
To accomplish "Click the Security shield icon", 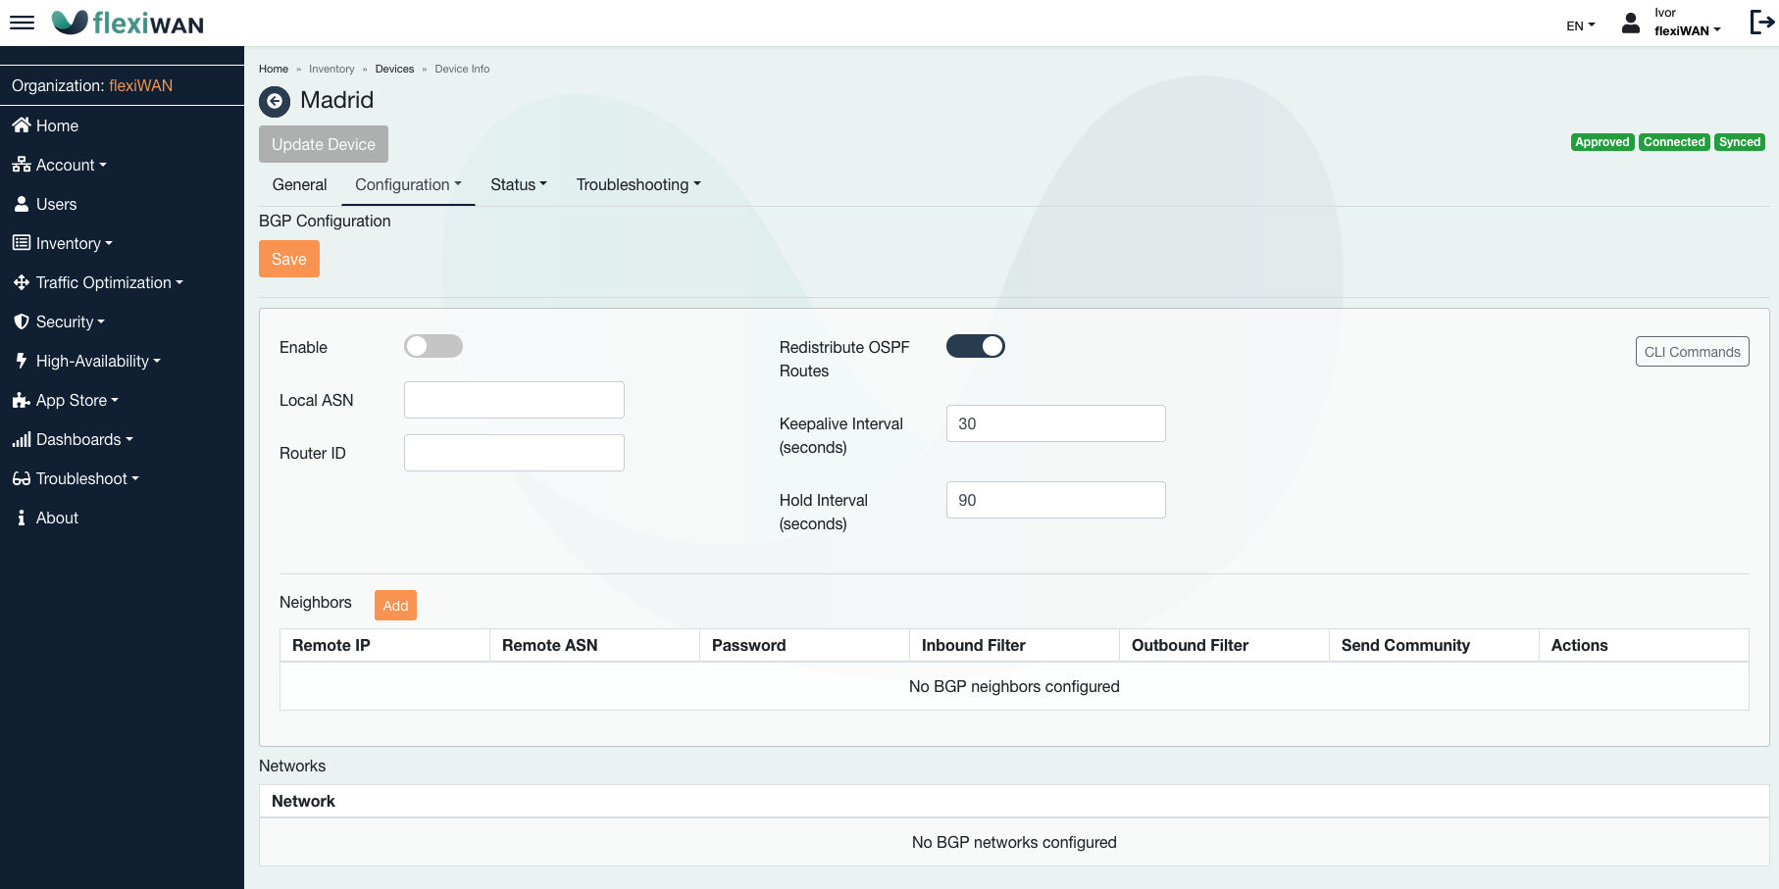I will tap(21, 321).
